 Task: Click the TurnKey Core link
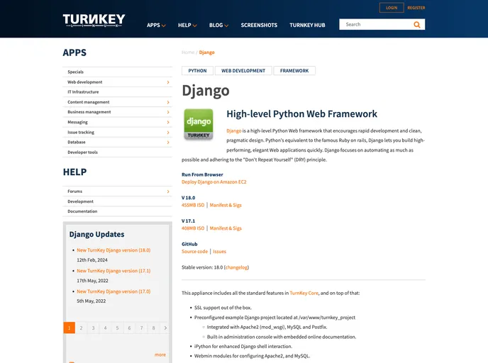pos(304,293)
